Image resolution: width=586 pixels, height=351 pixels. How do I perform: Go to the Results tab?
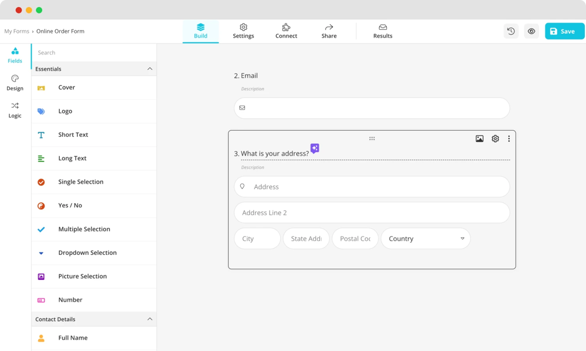(x=383, y=31)
